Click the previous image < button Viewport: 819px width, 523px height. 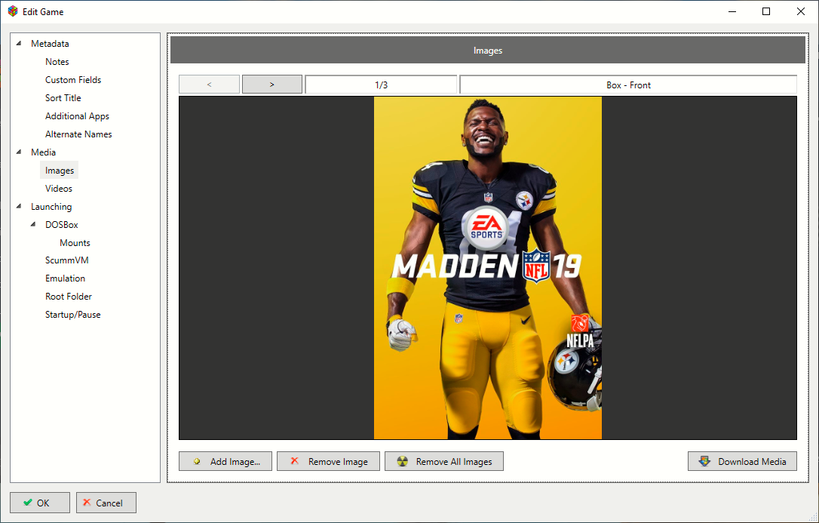click(209, 84)
